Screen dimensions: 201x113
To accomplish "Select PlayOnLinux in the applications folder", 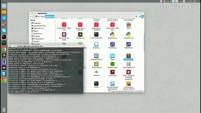I will tap(80, 35).
